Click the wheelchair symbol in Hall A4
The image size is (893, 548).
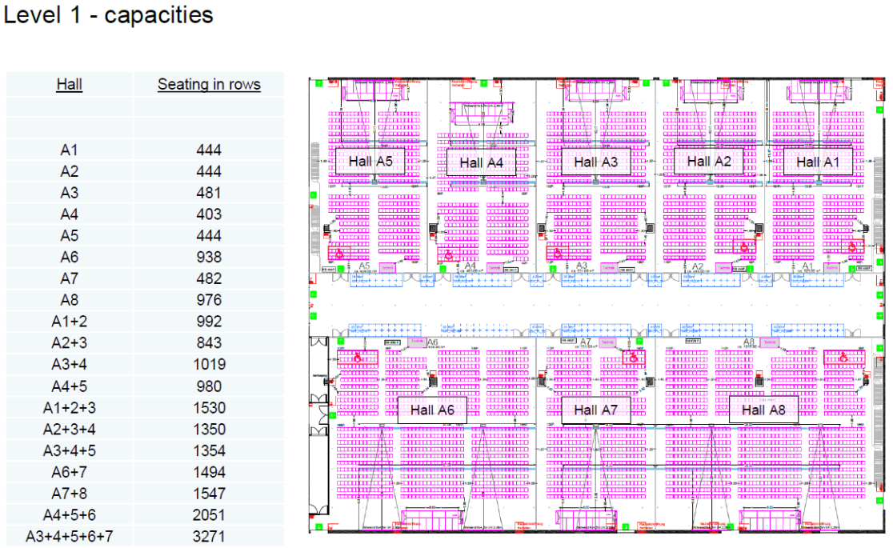(x=449, y=254)
